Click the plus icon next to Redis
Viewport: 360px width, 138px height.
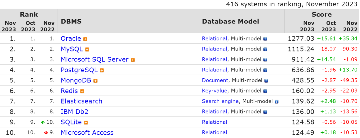pyautogui.click(x=82, y=91)
